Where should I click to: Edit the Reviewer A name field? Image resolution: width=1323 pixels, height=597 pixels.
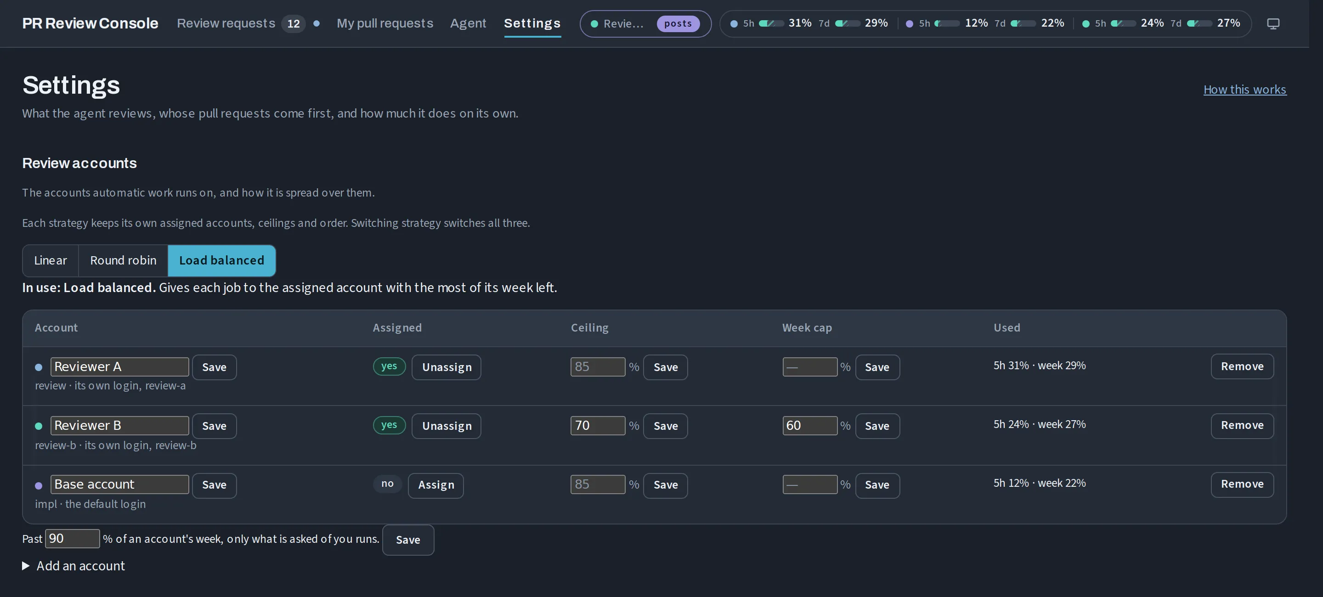click(x=119, y=367)
